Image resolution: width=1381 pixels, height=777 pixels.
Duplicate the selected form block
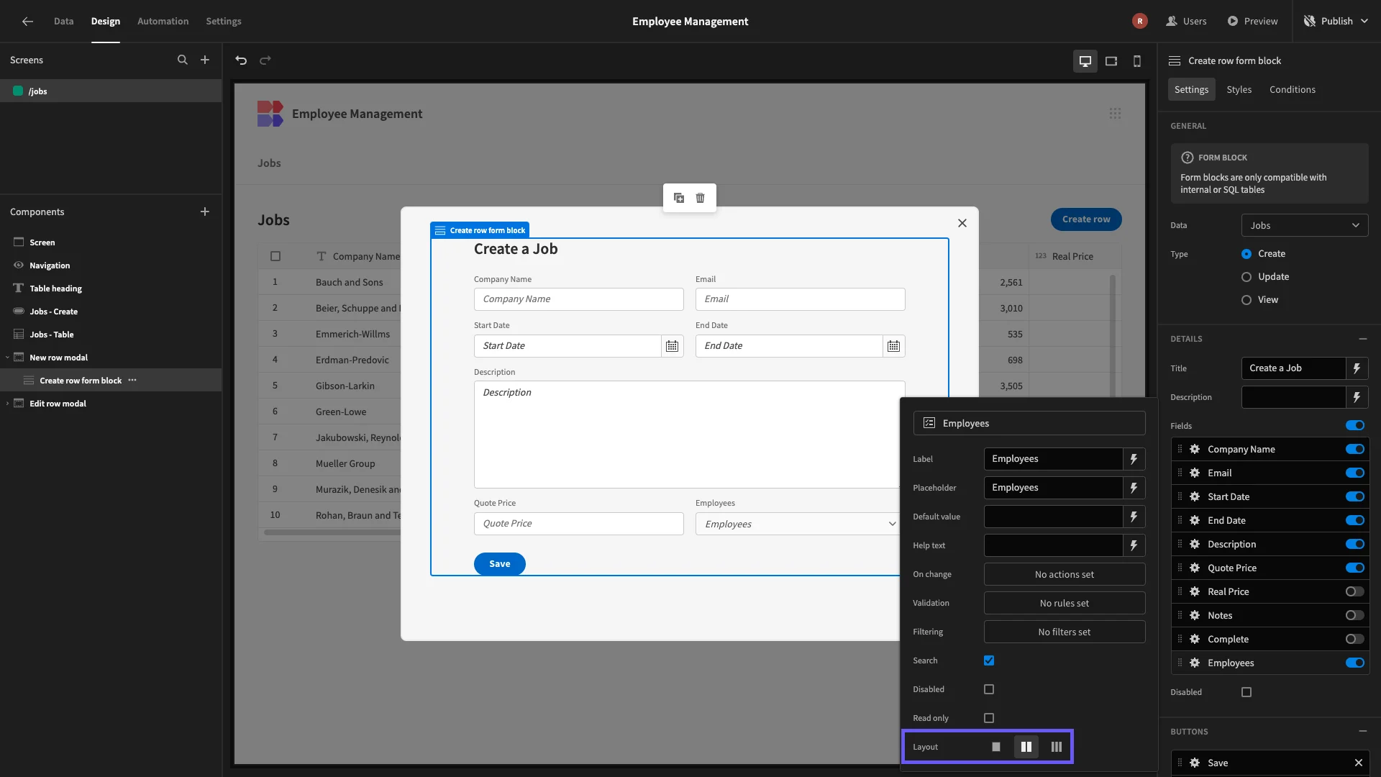(679, 198)
